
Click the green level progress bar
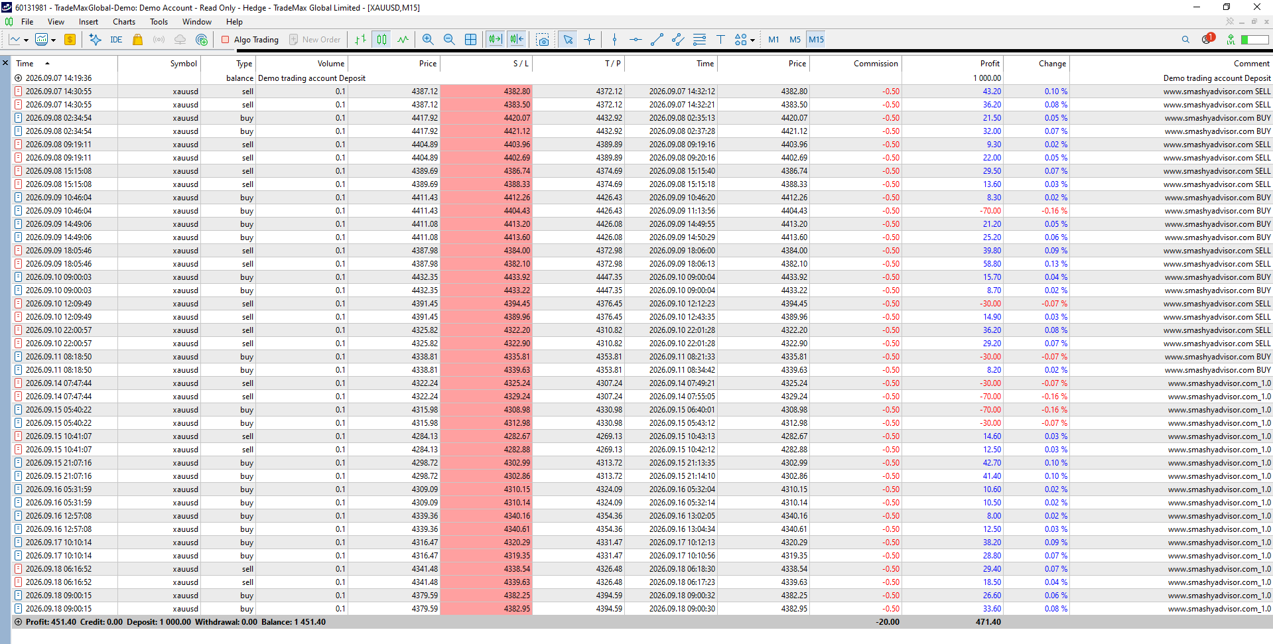click(1254, 40)
